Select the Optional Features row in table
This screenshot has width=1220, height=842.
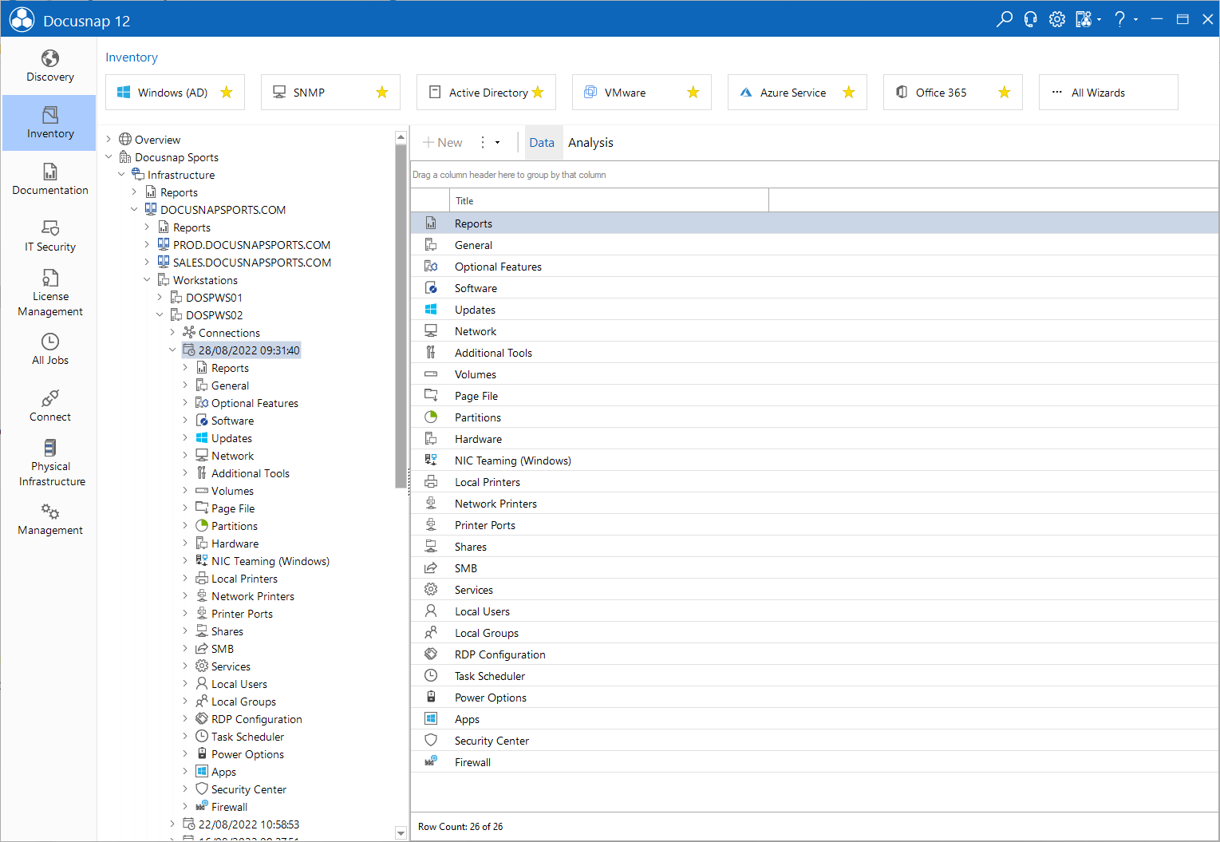point(815,267)
